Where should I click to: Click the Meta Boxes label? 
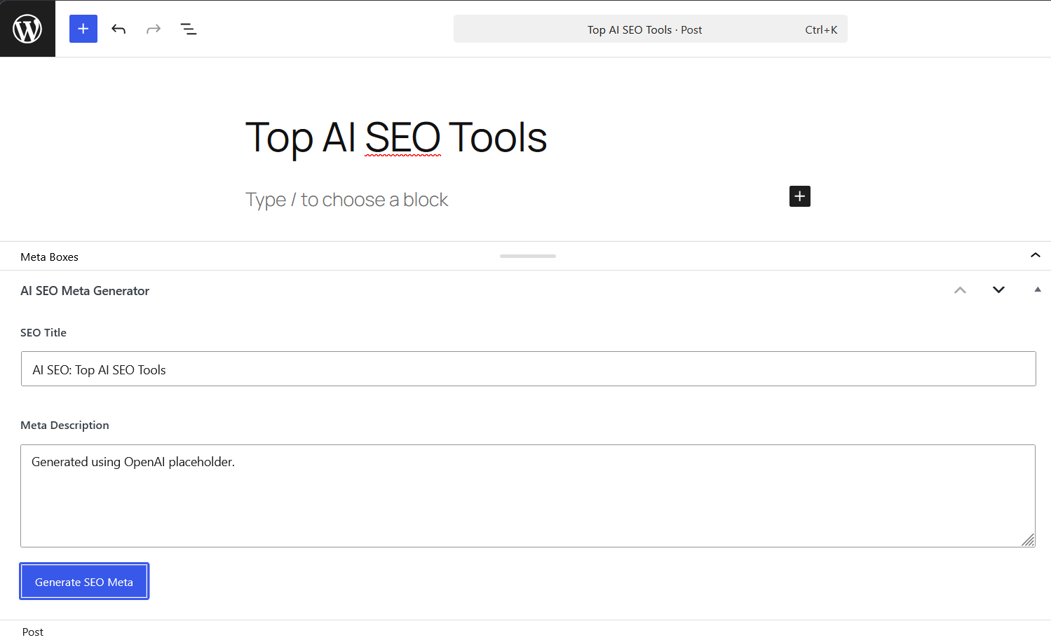coord(49,257)
